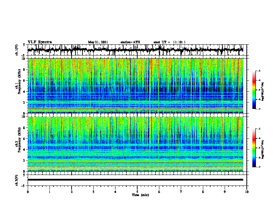
Task: Select the "start UT = 11:10:1" text
Action: [x=170, y=42]
